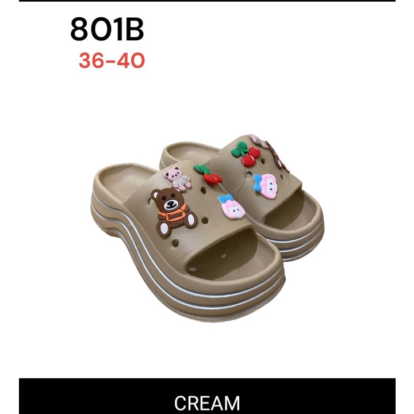Click small pink bear charm on back sandal
This screenshot has width=414, height=414.
(x=259, y=141)
